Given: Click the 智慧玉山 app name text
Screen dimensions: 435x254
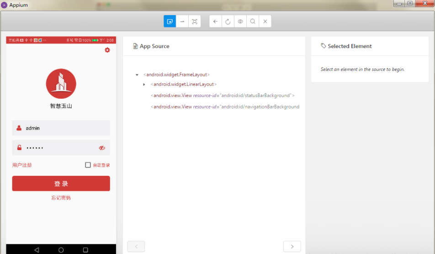Looking at the screenshot, I should (x=61, y=106).
